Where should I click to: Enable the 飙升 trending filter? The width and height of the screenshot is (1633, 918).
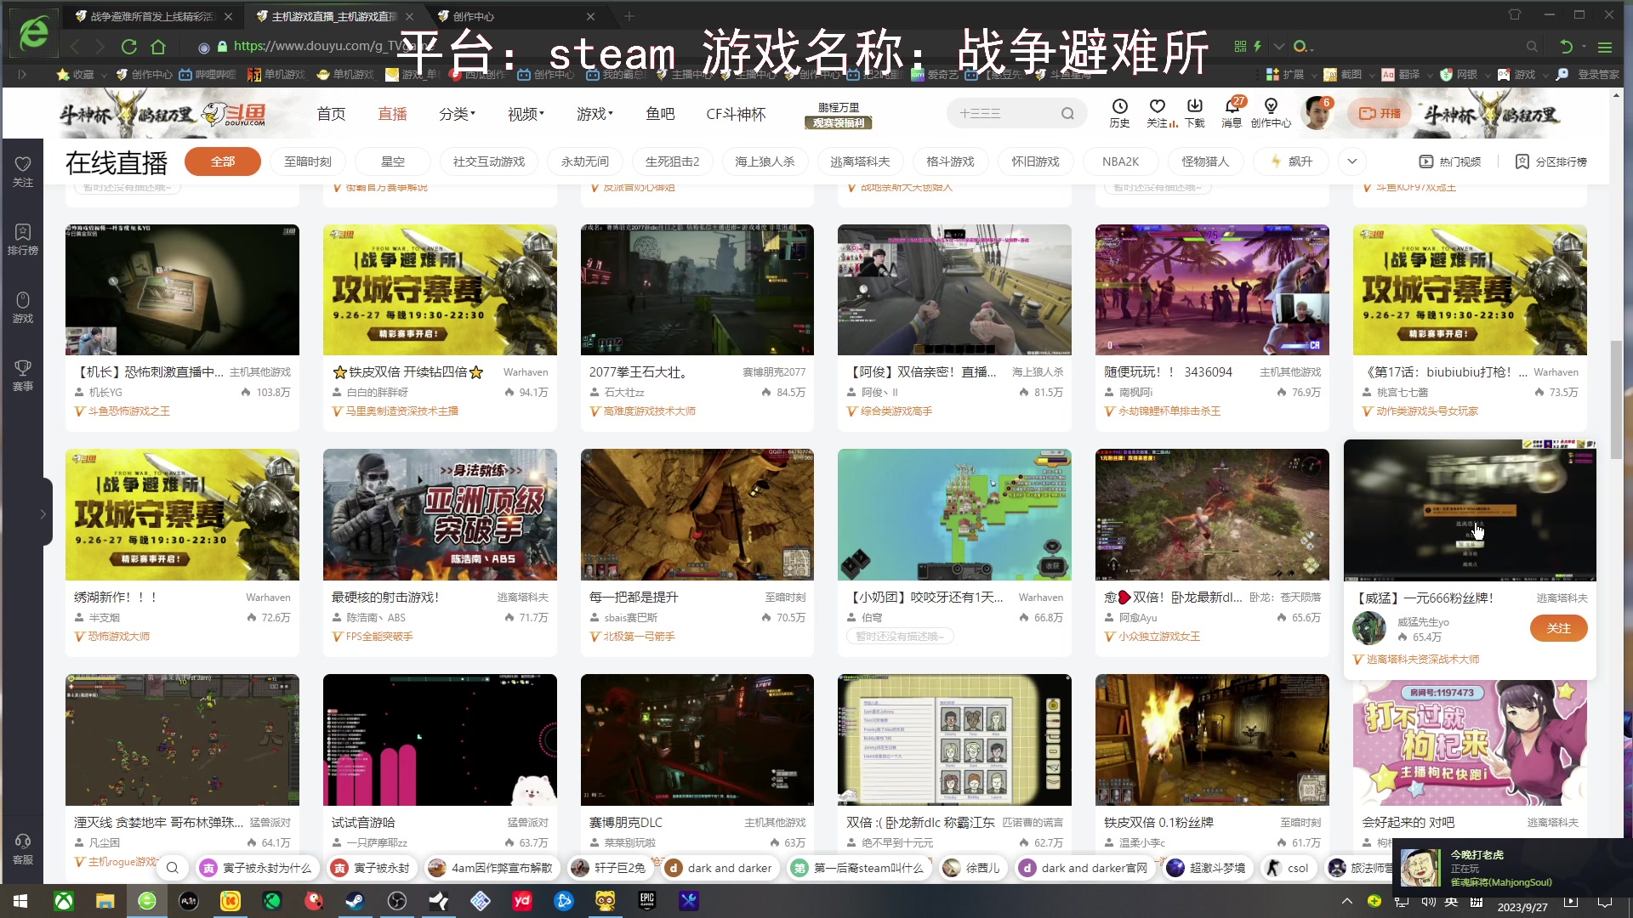pyautogui.click(x=1290, y=161)
